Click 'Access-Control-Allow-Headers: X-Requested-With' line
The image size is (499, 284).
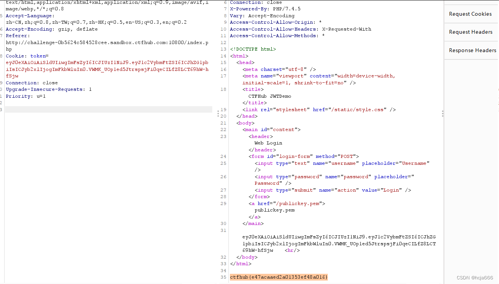[x=301, y=29]
